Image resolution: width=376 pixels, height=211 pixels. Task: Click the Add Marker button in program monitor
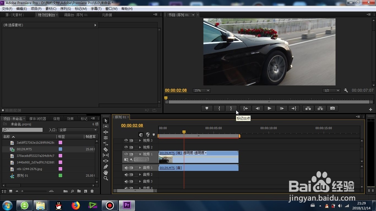[x=207, y=108]
